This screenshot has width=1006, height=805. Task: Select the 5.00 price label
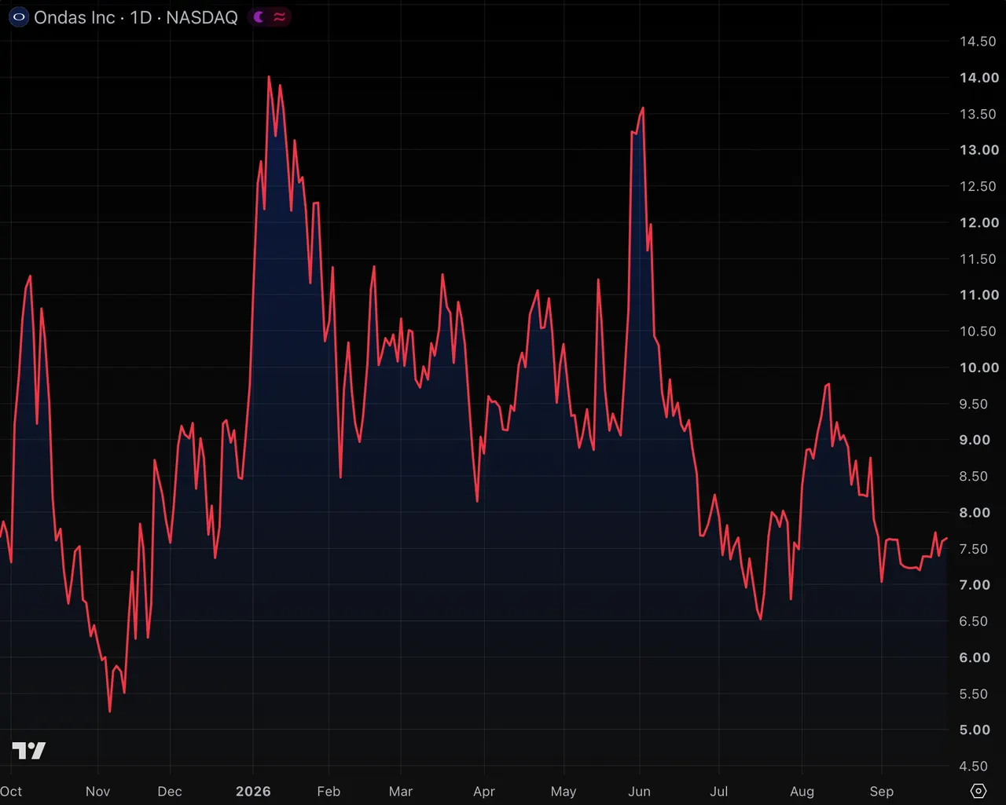tap(975, 730)
